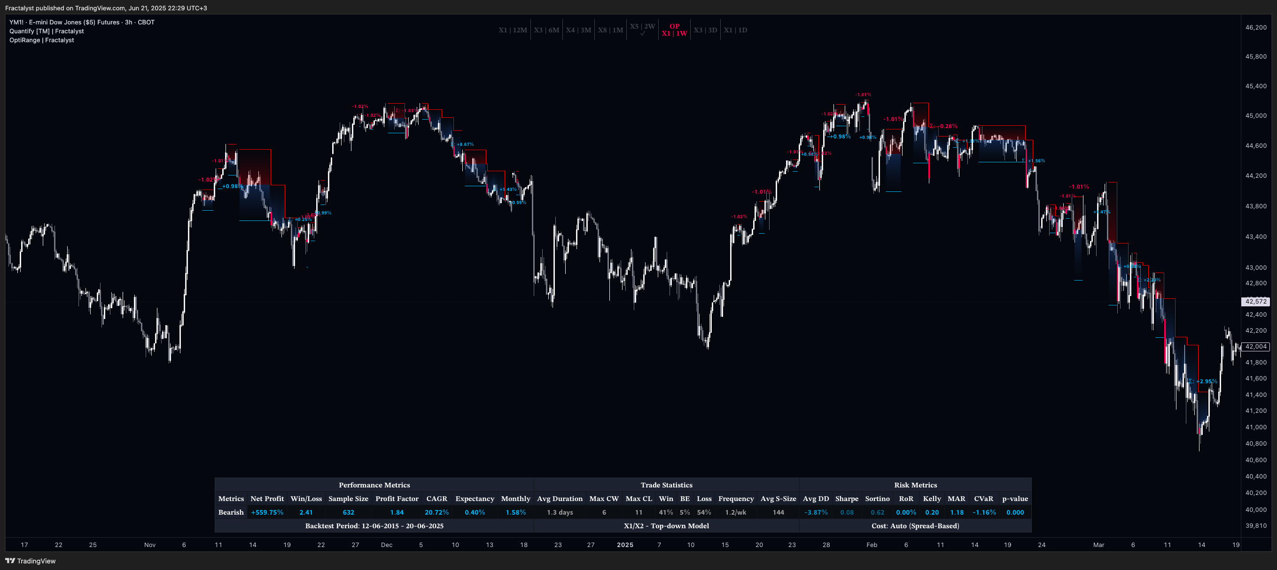Screen dimensions: 1277x570
Task: Click the Loss rate value 54%
Action: point(704,512)
